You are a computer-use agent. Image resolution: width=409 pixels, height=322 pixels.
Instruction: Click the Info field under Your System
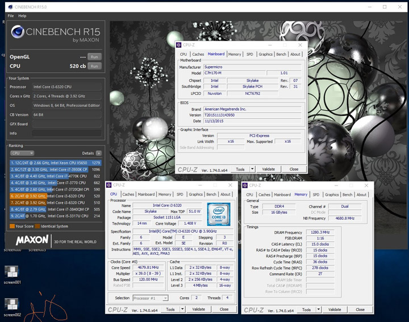click(x=67, y=134)
